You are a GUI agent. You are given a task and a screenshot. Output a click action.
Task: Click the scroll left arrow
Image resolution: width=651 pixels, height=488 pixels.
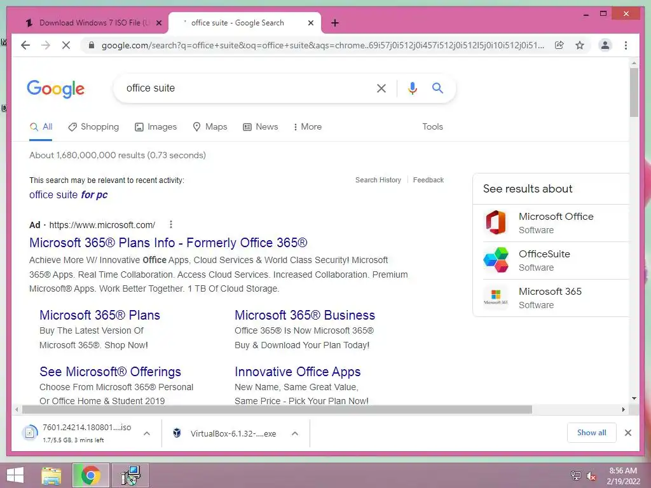16,410
